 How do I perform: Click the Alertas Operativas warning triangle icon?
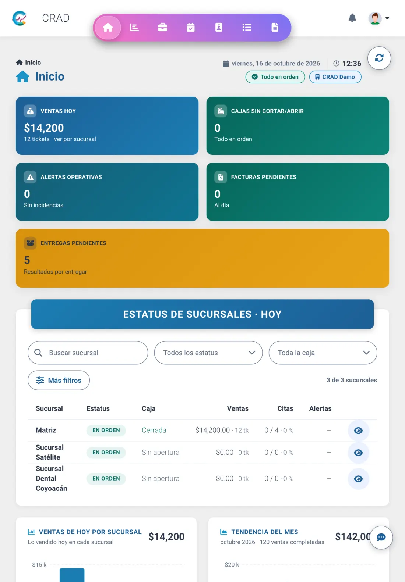coord(30,177)
